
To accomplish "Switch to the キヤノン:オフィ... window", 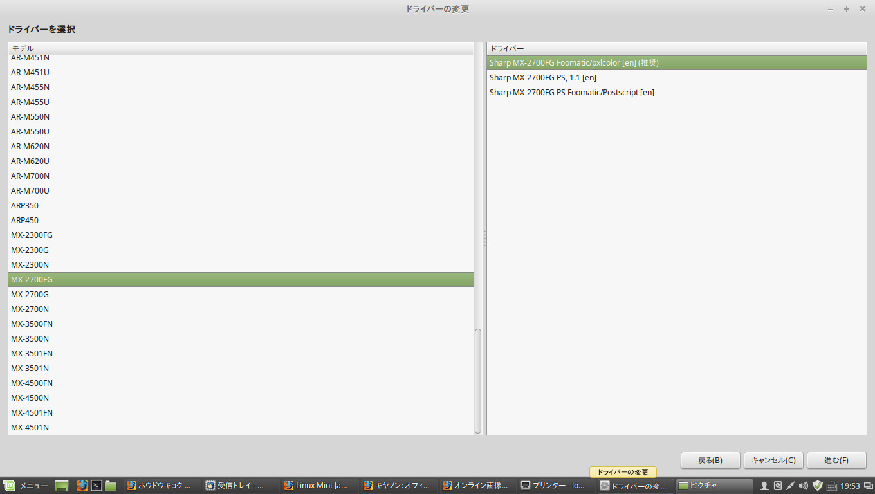I will coord(399,486).
